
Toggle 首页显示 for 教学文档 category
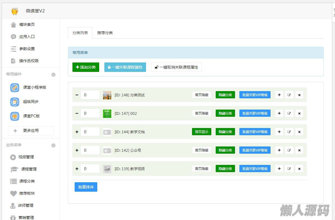(x=201, y=132)
